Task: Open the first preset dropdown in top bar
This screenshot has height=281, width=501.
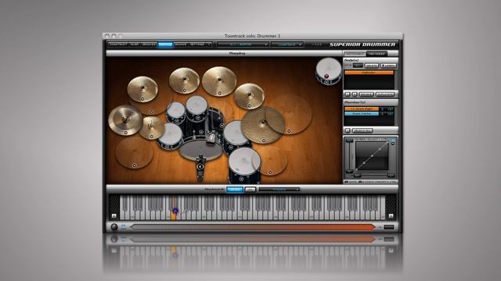Action: (x=243, y=44)
